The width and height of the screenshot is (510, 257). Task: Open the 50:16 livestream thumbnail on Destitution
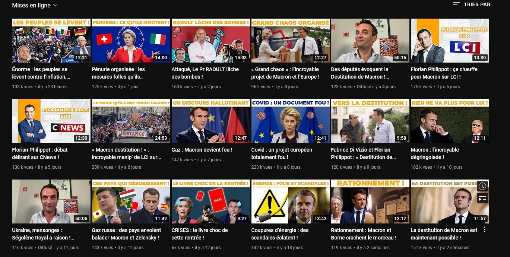(370, 41)
